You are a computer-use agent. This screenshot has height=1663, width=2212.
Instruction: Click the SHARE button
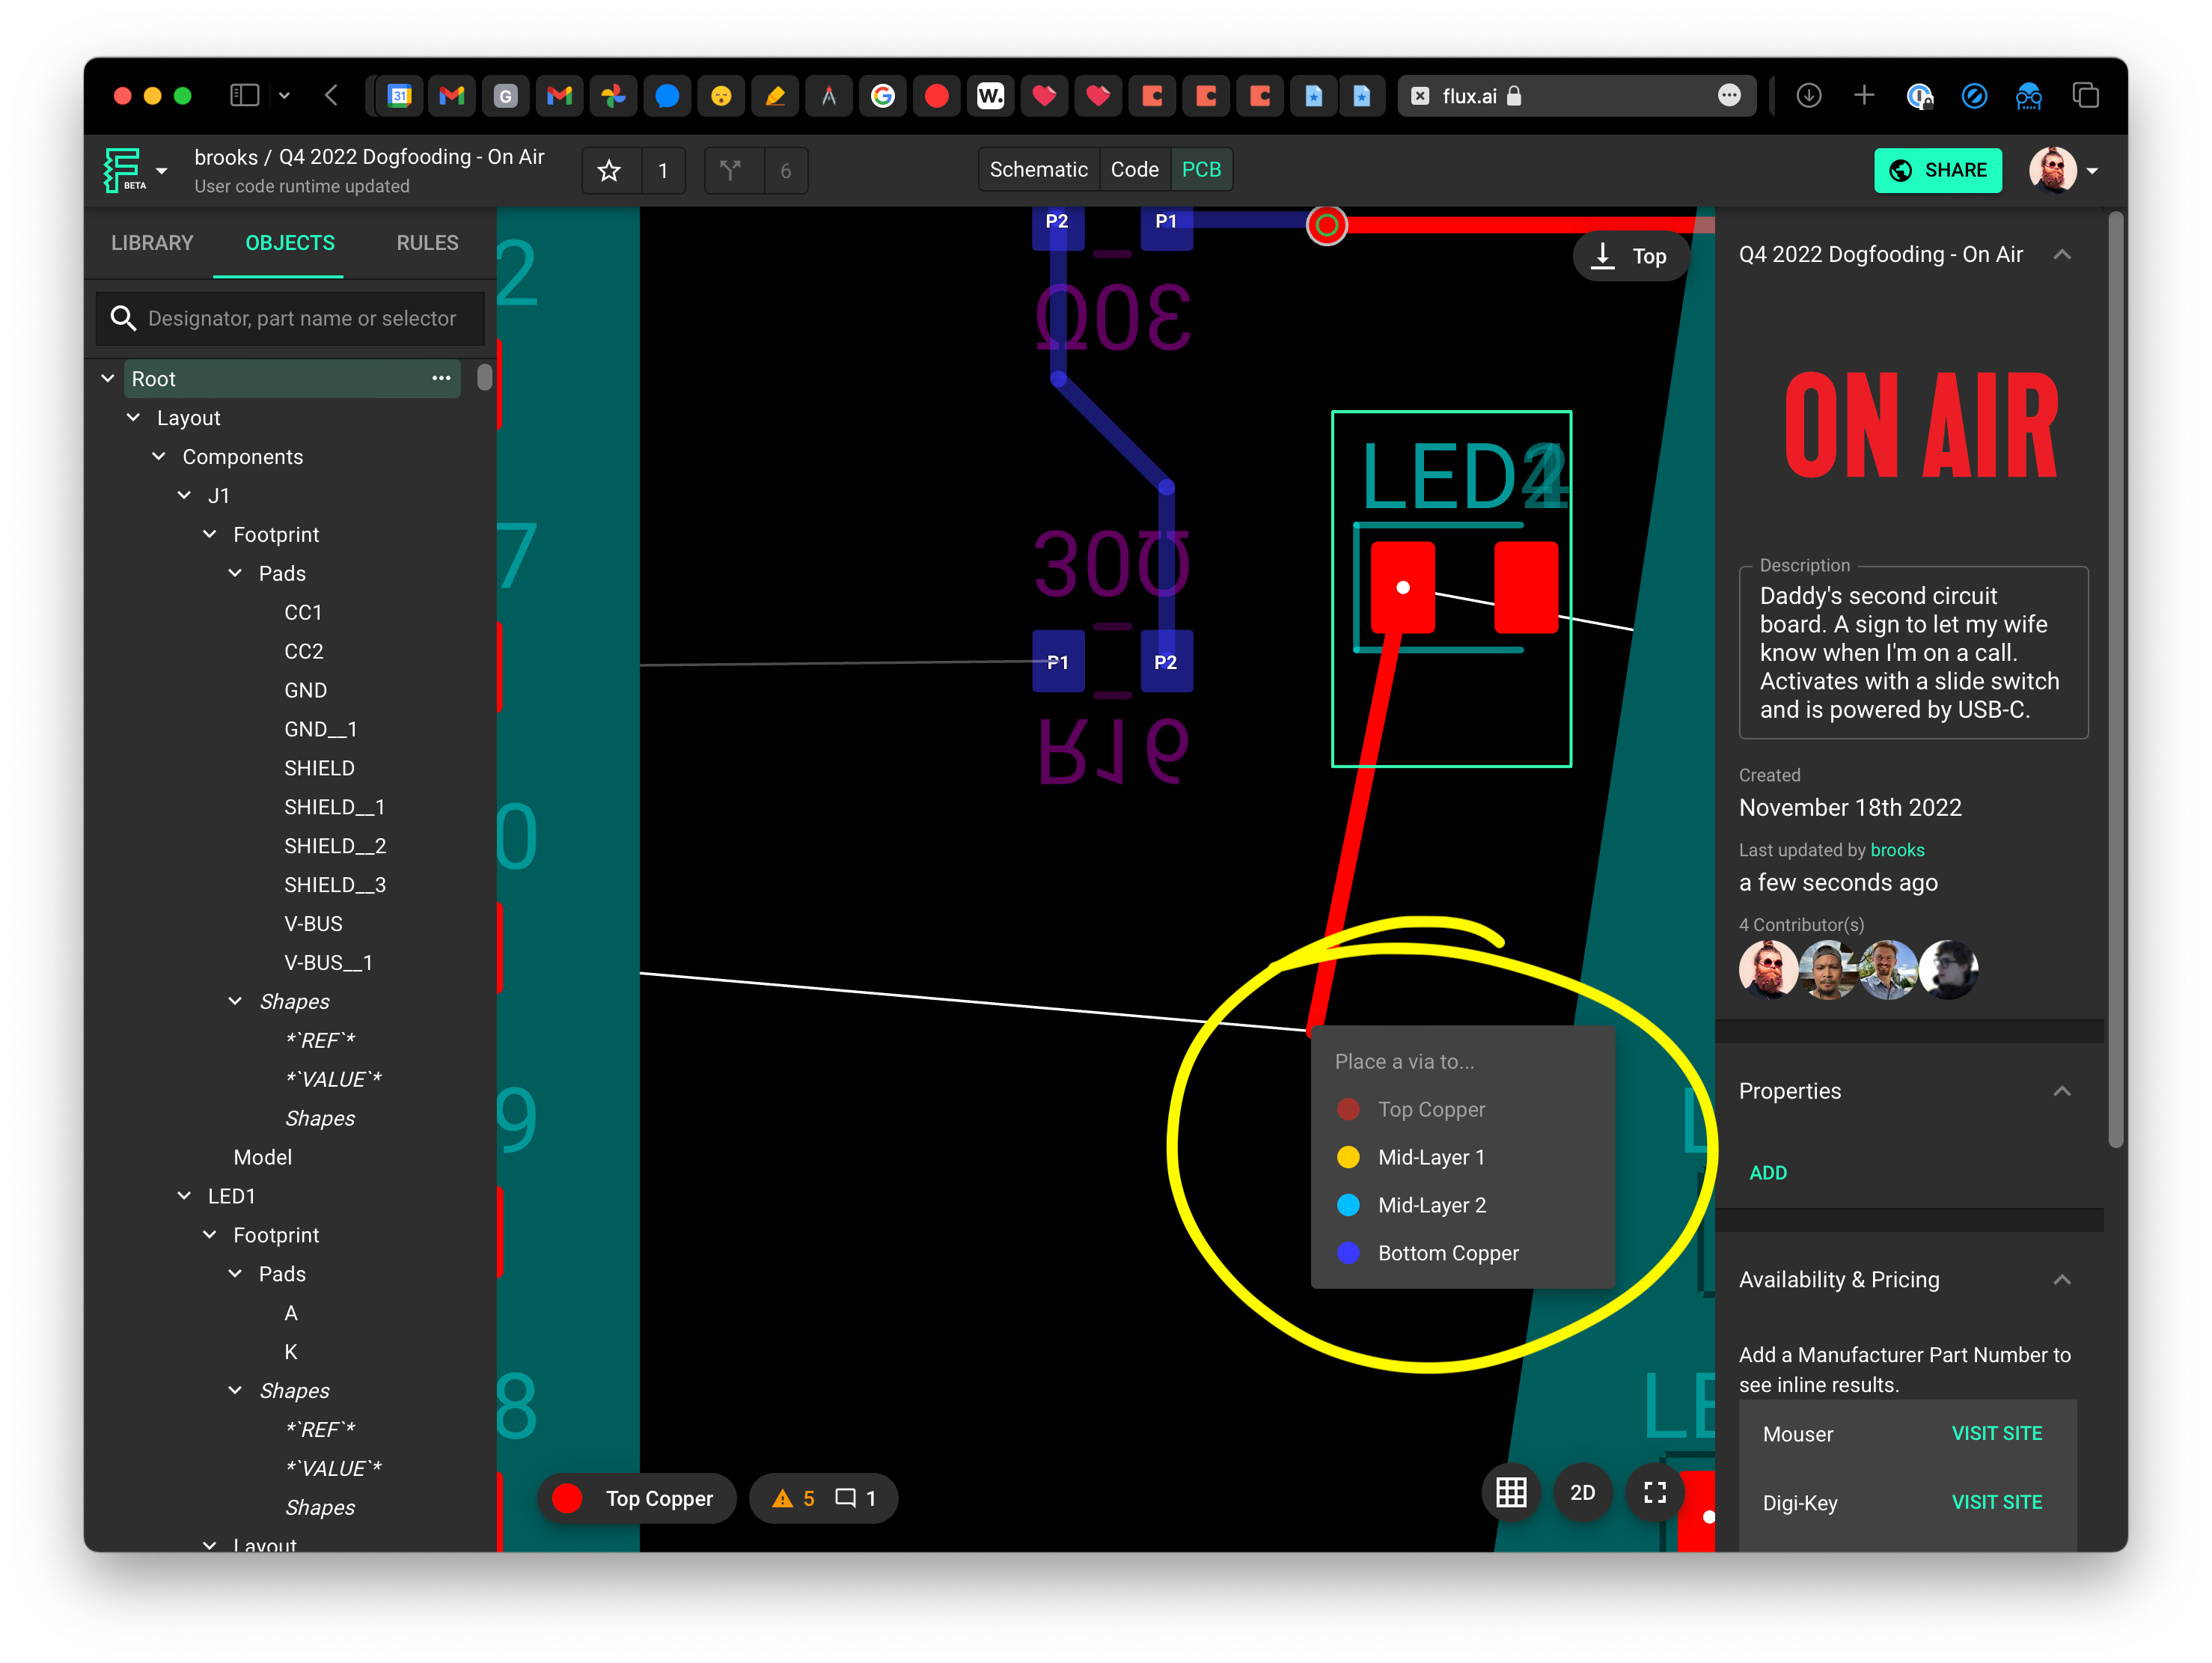coord(1937,170)
